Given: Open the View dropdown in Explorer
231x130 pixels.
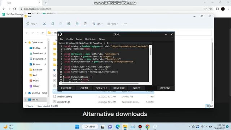Looking at the screenshot, I should [113, 24].
